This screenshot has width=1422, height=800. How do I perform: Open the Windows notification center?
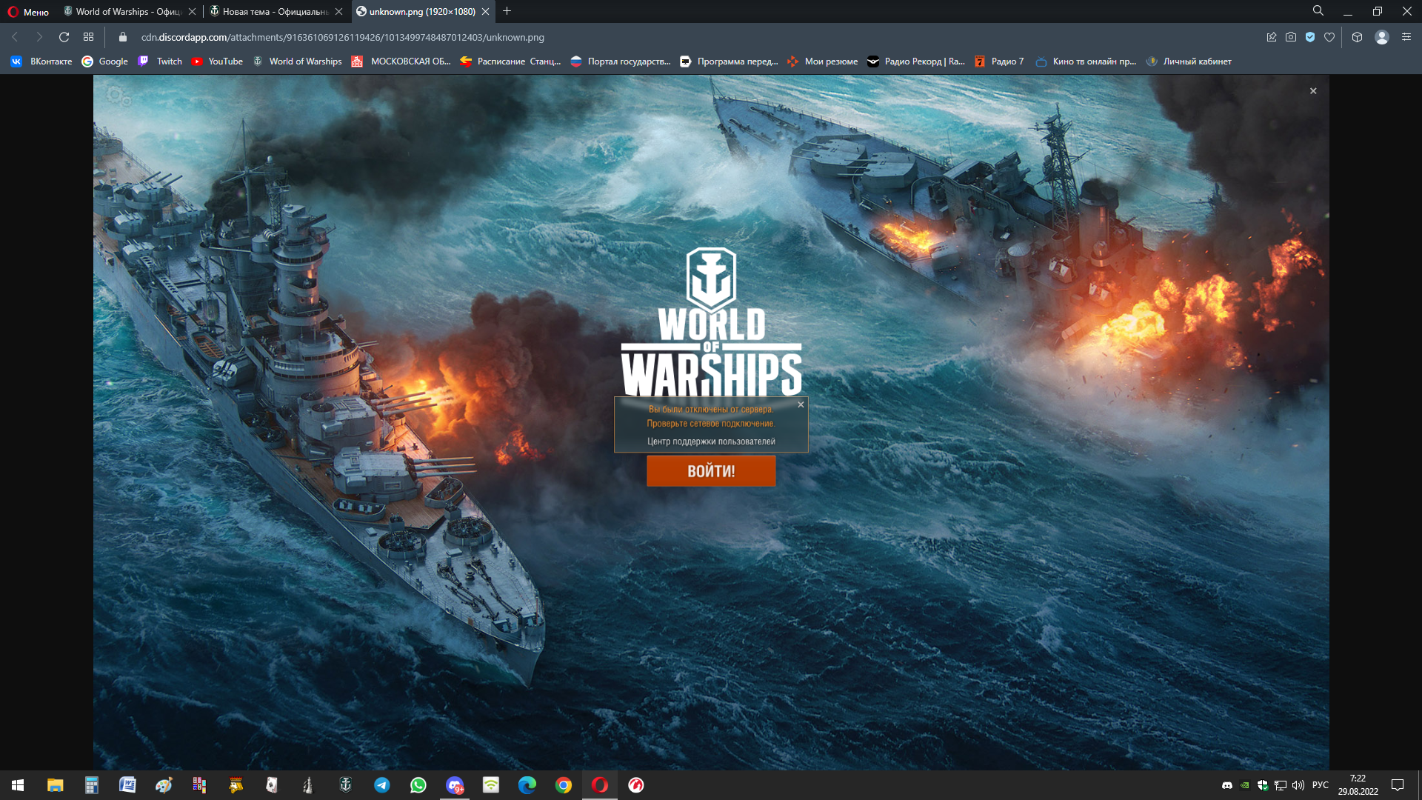(x=1398, y=785)
